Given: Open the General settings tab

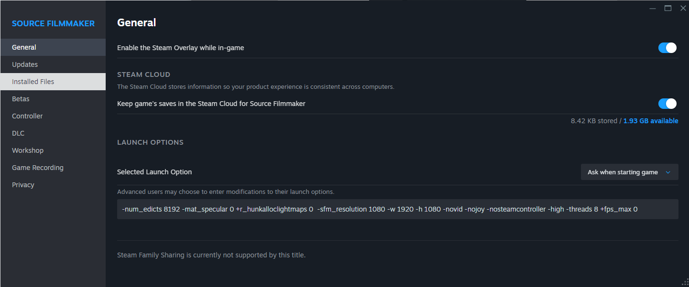Looking at the screenshot, I should (x=24, y=47).
